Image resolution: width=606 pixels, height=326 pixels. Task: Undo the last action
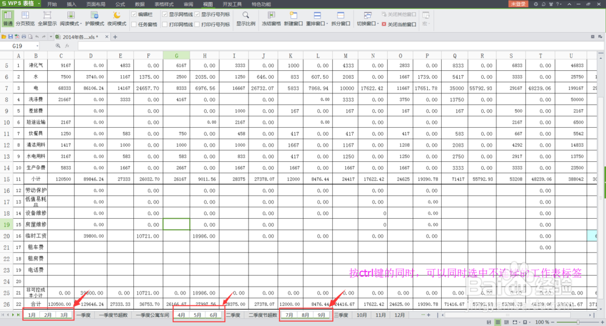click(37, 37)
